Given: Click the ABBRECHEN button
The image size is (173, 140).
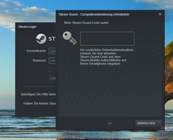Looking at the screenshot, I should (x=149, y=123).
